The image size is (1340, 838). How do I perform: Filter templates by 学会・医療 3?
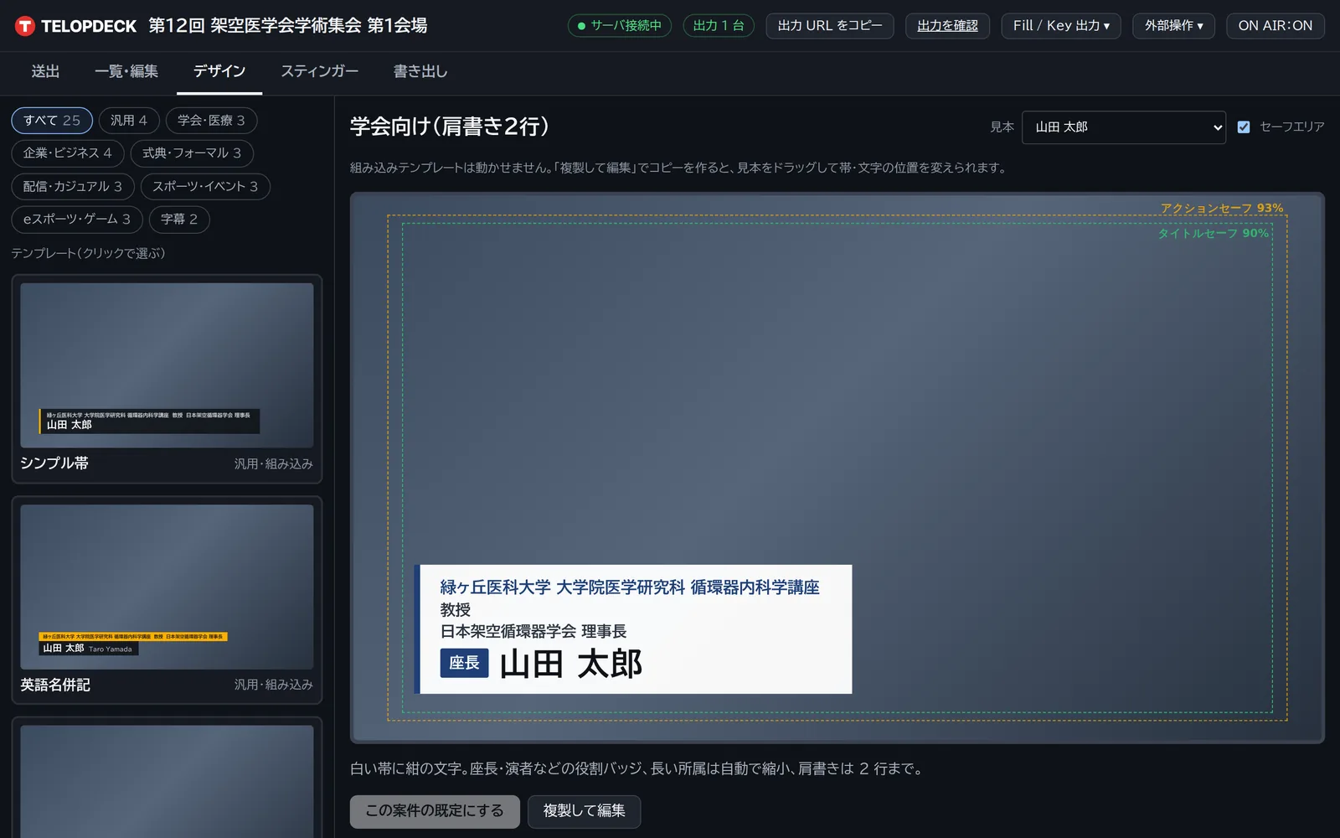211,121
